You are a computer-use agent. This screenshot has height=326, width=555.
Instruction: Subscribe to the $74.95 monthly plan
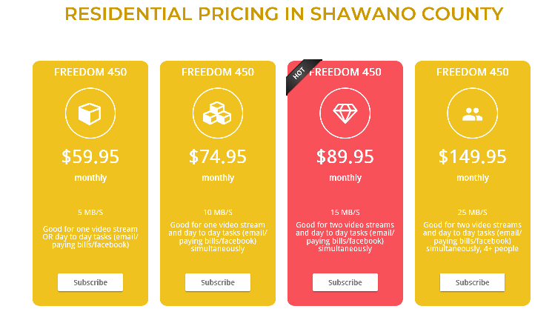218,282
